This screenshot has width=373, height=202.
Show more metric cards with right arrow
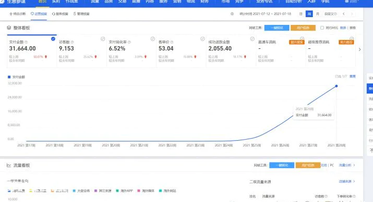[359, 49]
